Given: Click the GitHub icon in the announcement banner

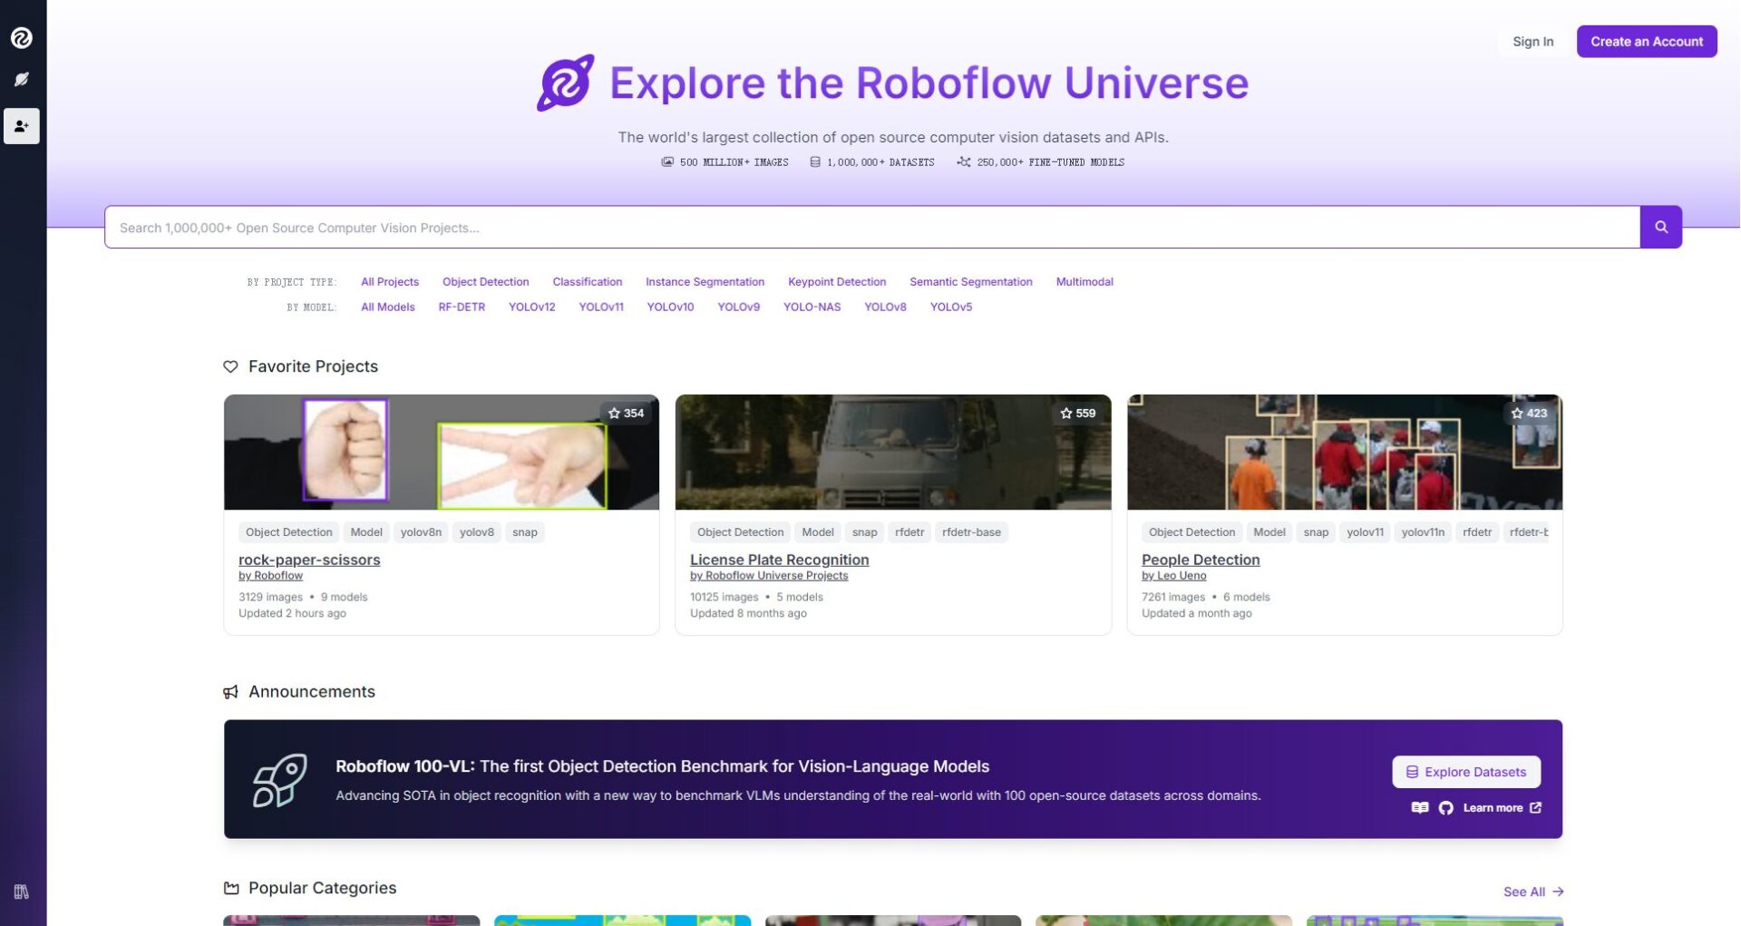Looking at the screenshot, I should coord(1445,807).
